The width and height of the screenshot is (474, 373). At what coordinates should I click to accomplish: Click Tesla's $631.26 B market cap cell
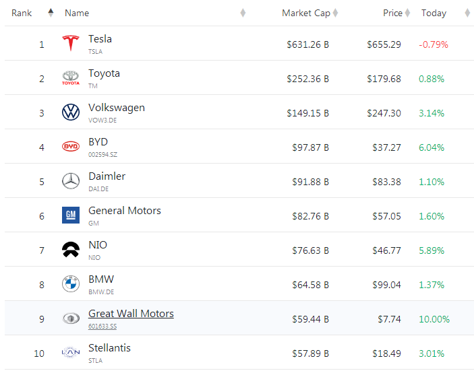307,44
